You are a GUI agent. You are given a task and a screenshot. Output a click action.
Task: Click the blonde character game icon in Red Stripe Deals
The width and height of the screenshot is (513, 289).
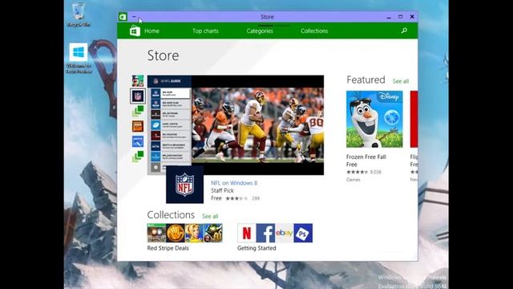click(194, 233)
